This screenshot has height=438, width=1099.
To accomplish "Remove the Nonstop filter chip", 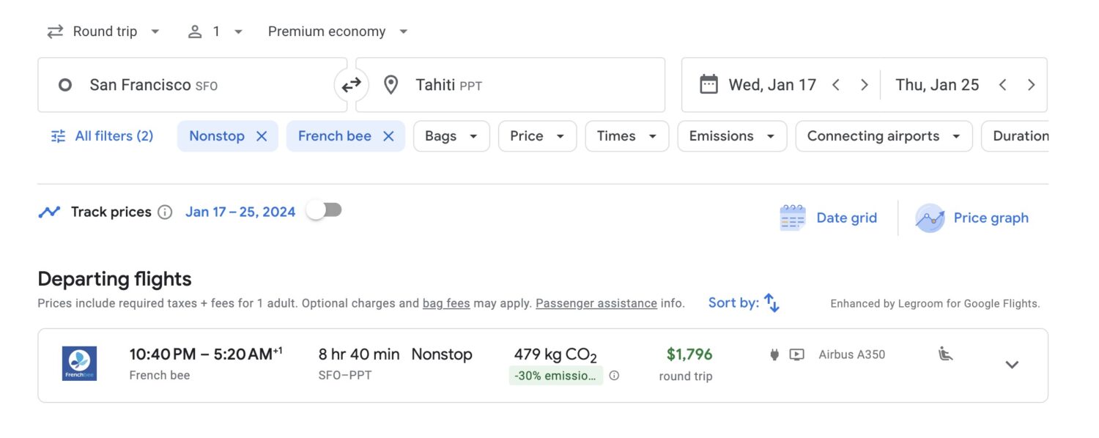I will coord(262,136).
